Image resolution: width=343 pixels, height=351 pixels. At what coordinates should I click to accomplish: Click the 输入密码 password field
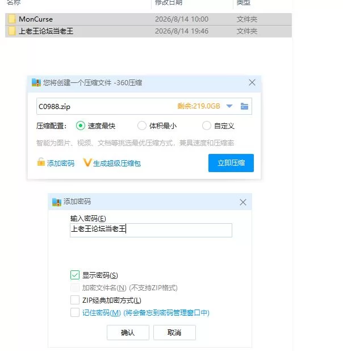(x=151, y=230)
